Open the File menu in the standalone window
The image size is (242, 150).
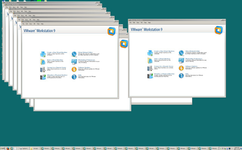coord(130,23)
